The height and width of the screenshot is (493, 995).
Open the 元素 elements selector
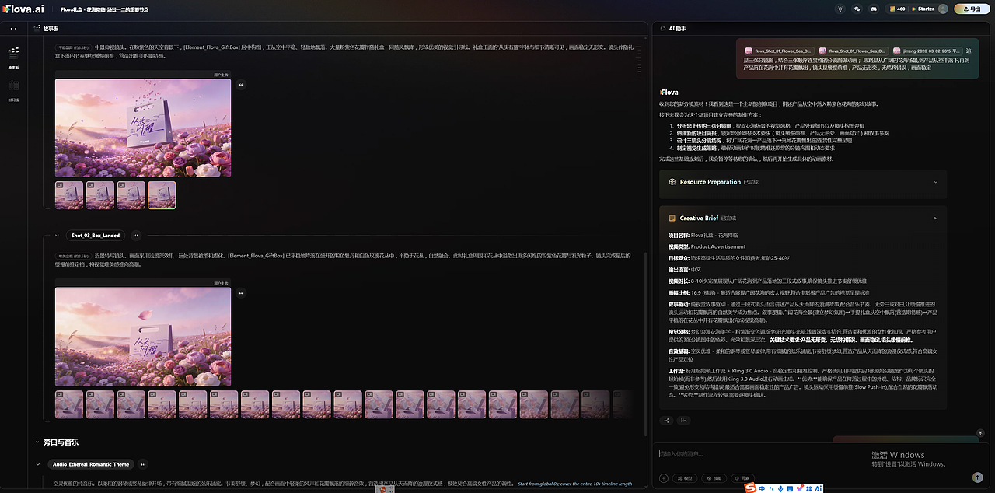(742, 478)
